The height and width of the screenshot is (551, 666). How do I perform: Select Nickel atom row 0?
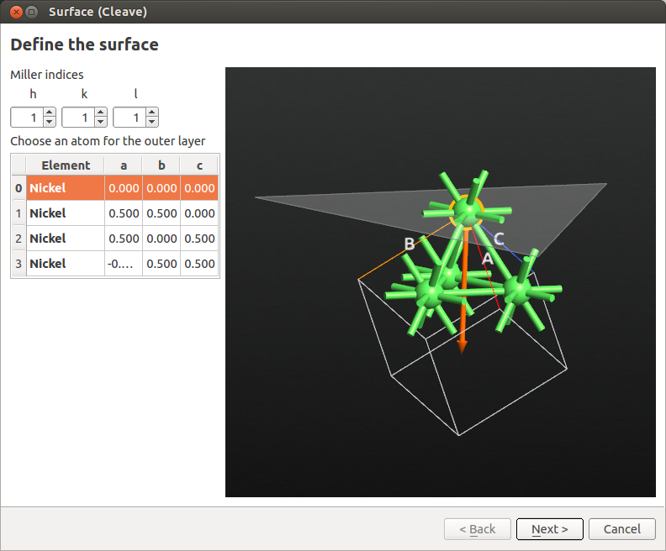click(x=122, y=188)
